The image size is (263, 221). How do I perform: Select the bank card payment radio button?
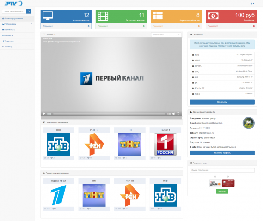click(x=228, y=176)
